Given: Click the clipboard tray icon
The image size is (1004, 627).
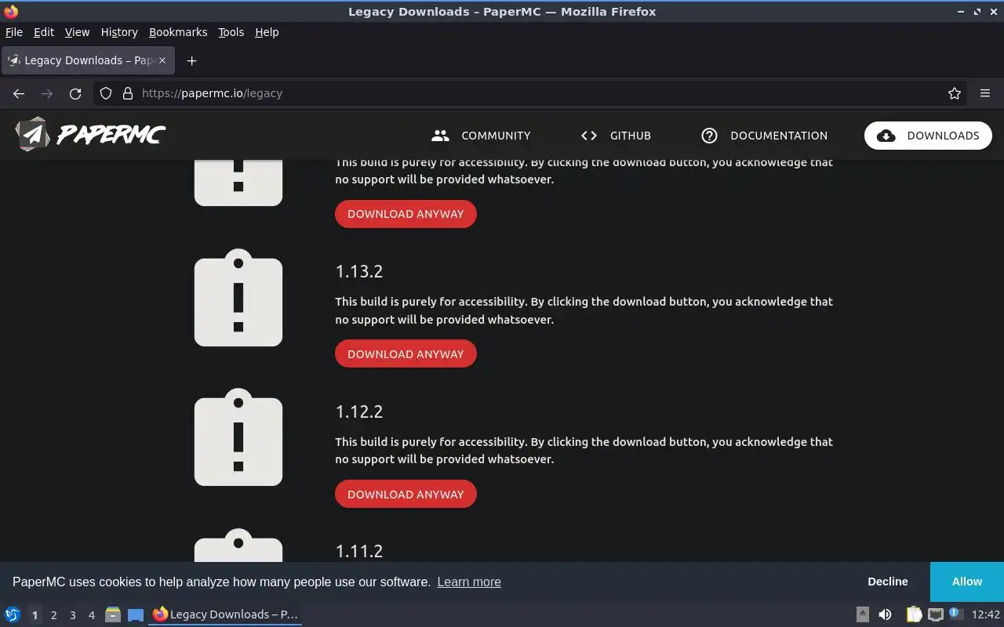Looking at the screenshot, I should [x=914, y=614].
